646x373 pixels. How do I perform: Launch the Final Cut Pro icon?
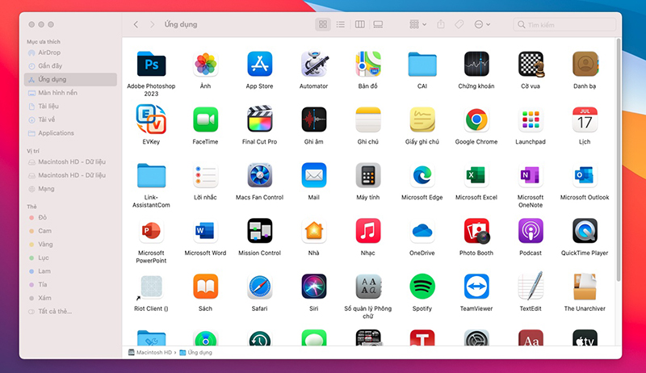[259, 119]
